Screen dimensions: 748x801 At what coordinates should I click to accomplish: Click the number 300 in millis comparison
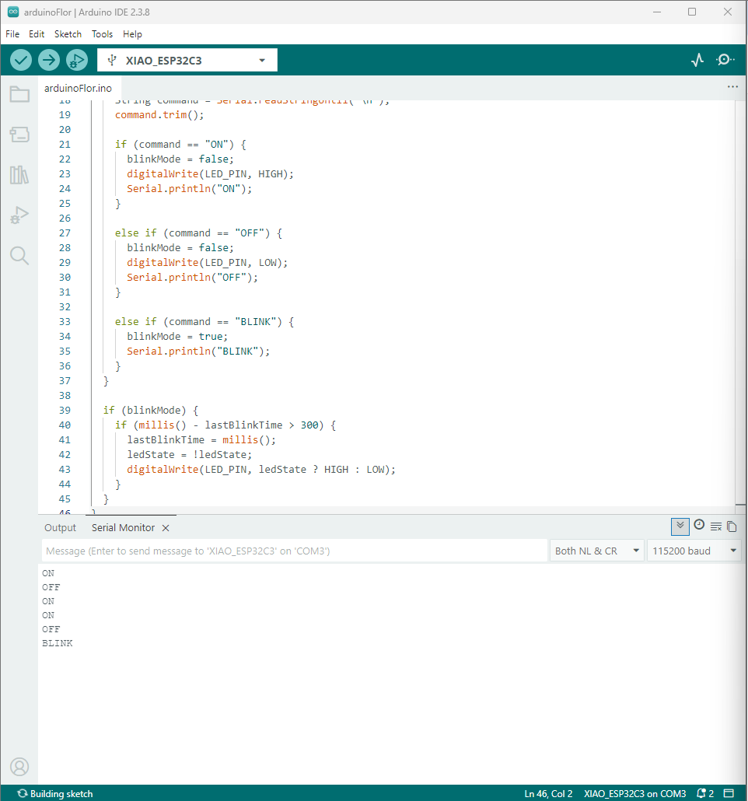(x=309, y=425)
